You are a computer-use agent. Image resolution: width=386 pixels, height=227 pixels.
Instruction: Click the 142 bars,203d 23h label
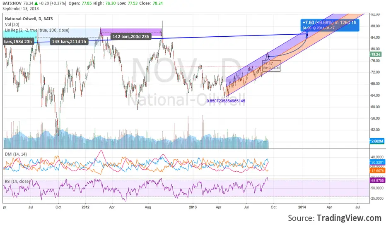coord(131,37)
